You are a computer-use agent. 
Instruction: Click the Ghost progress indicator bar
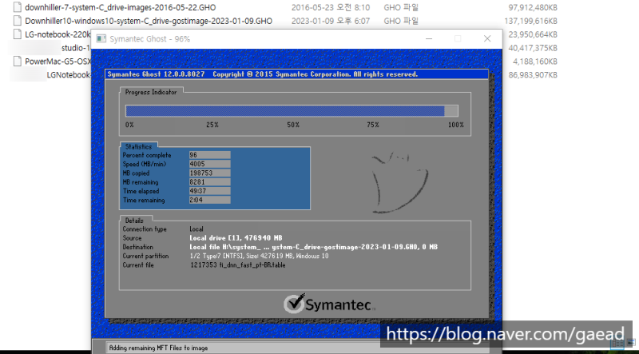tap(292, 111)
